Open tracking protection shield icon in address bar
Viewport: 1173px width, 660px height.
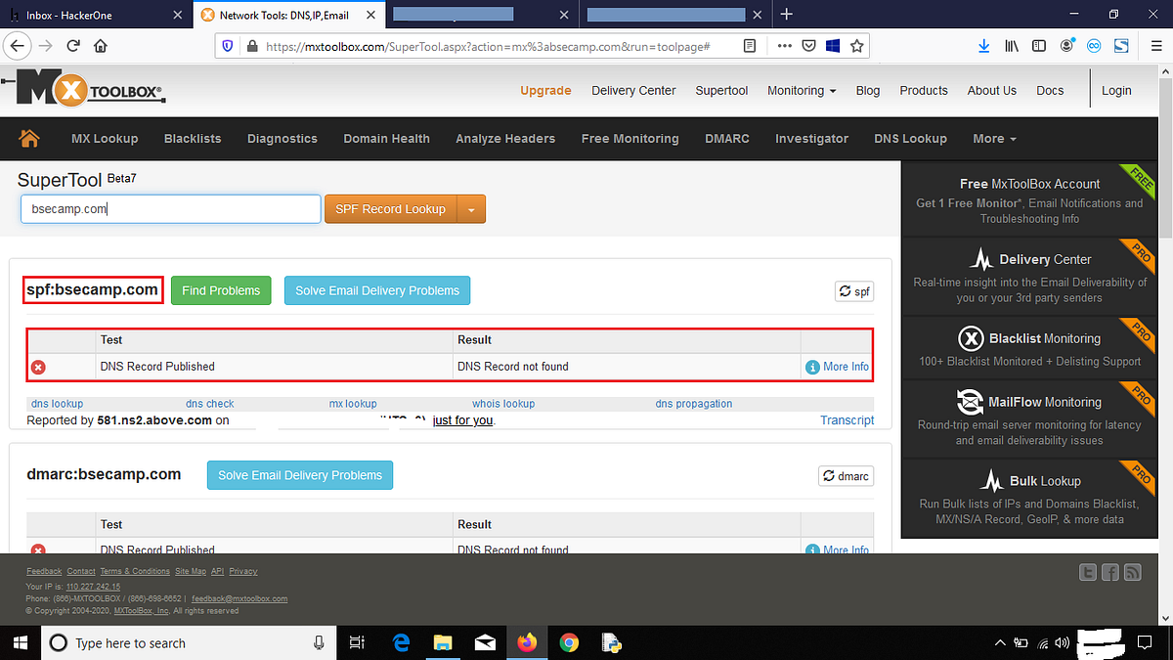point(229,46)
